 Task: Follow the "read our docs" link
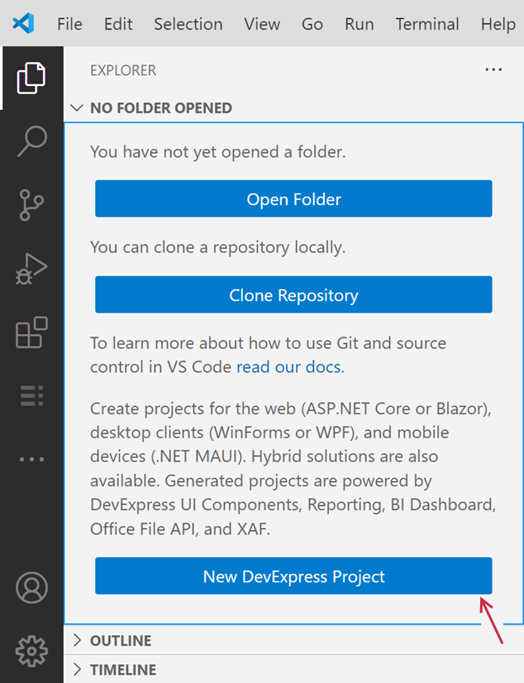pos(288,366)
